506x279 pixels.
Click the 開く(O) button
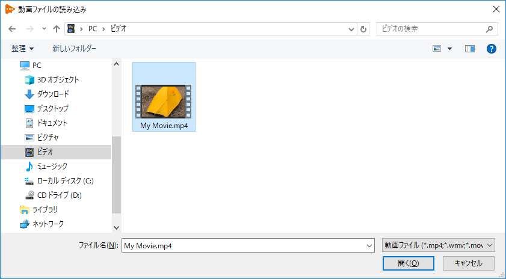[408, 263]
